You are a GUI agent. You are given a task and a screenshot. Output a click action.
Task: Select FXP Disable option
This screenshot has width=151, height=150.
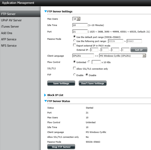tap(87, 75)
